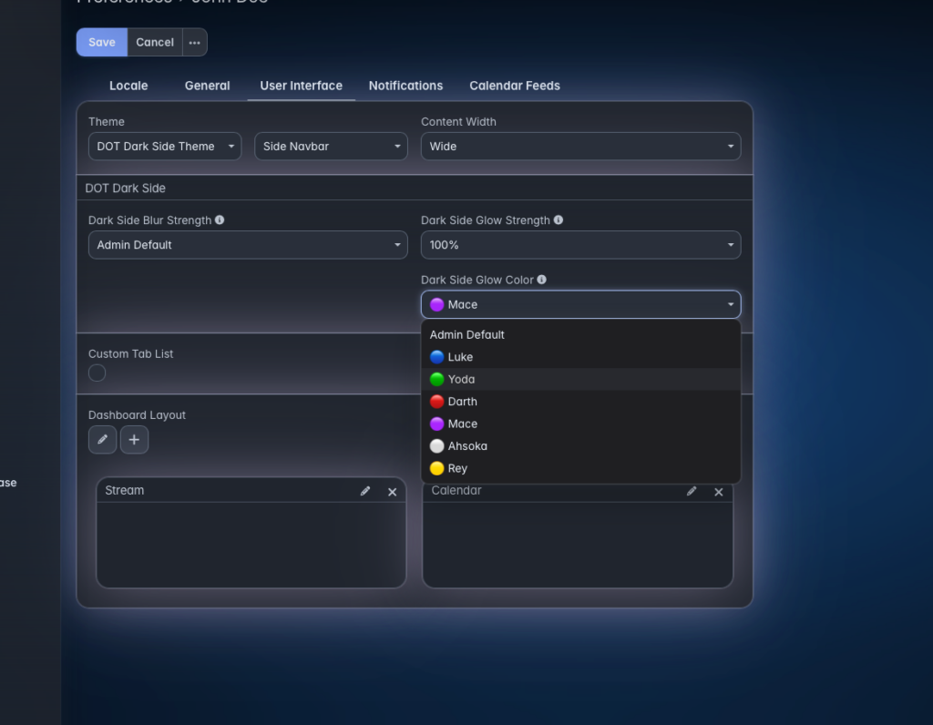Click the Dashboard Layout add plus button
Image resolution: width=933 pixels, height=725 pixels.
coord(135,440)
